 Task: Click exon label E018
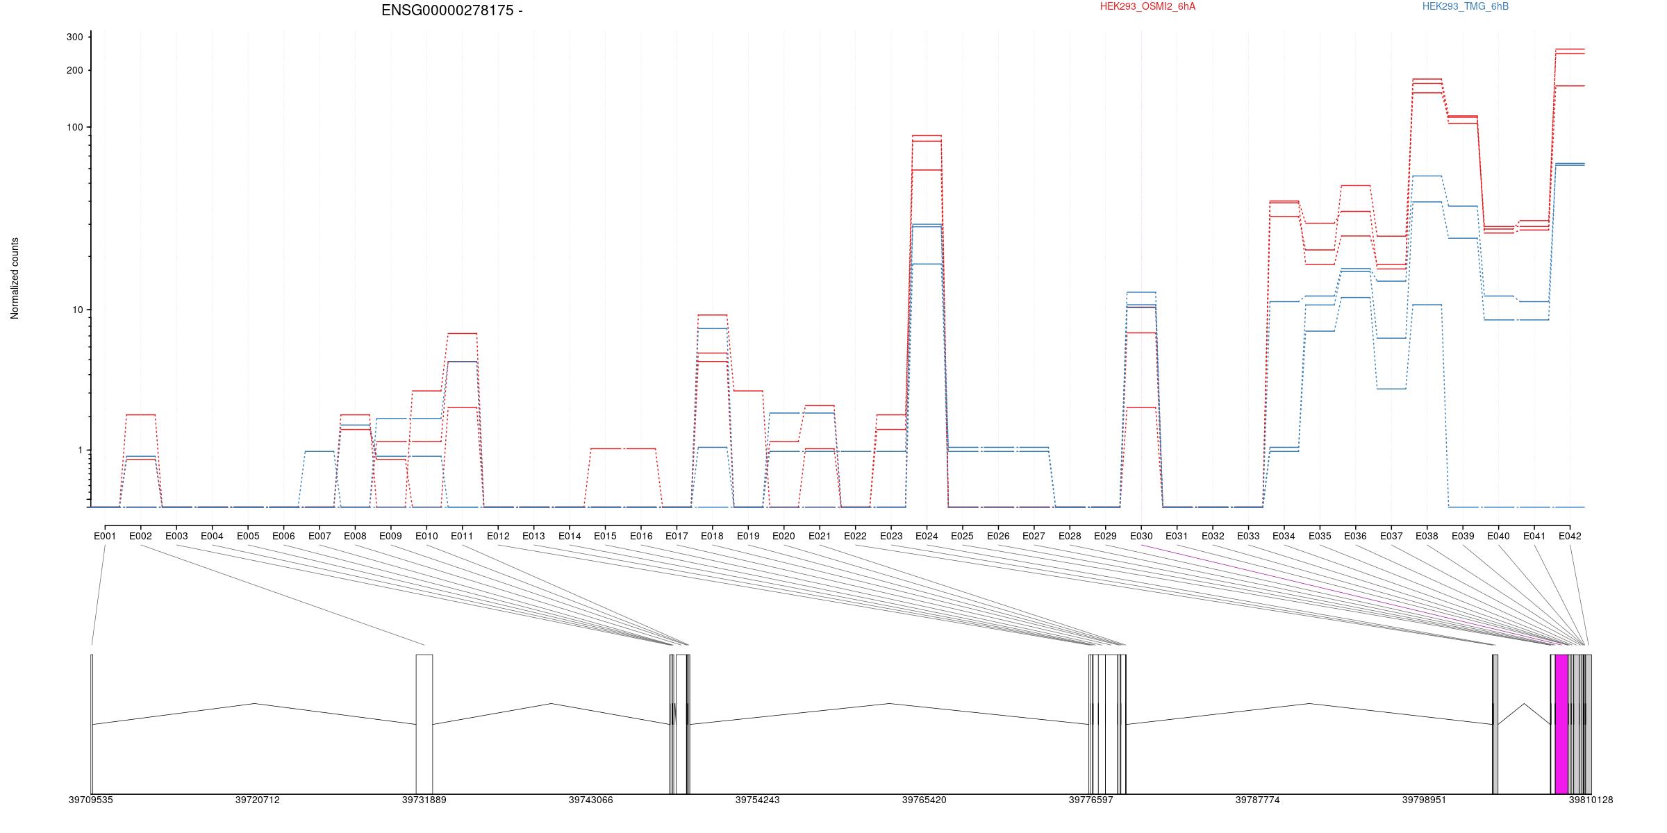point(712,536)
